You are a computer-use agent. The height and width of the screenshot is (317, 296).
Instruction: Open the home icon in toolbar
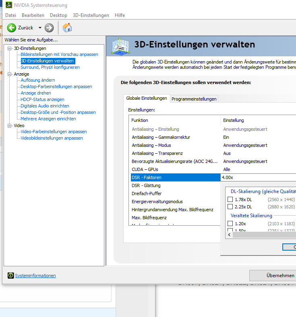[x=67, y=28]
